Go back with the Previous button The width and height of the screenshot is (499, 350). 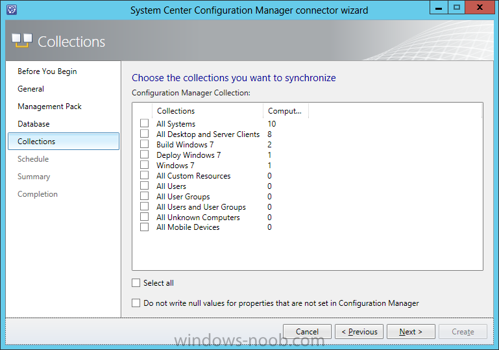pos(359,332)
